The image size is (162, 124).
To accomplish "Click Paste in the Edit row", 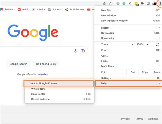I will coord(157,72).
